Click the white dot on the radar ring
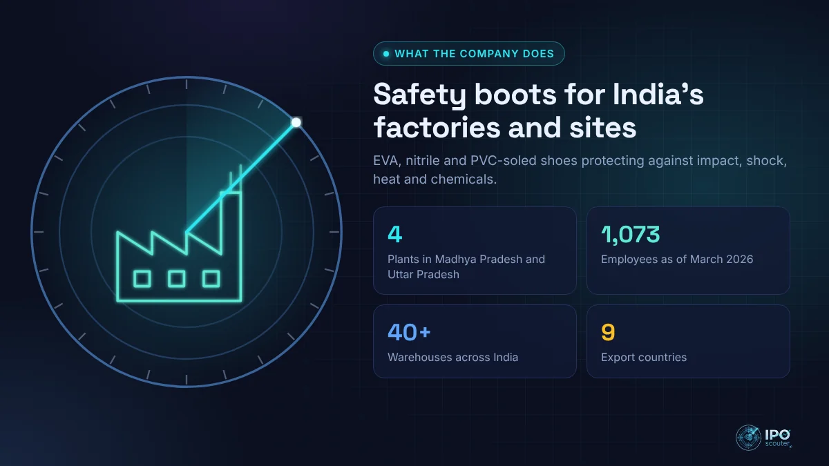 pos(296,122)
